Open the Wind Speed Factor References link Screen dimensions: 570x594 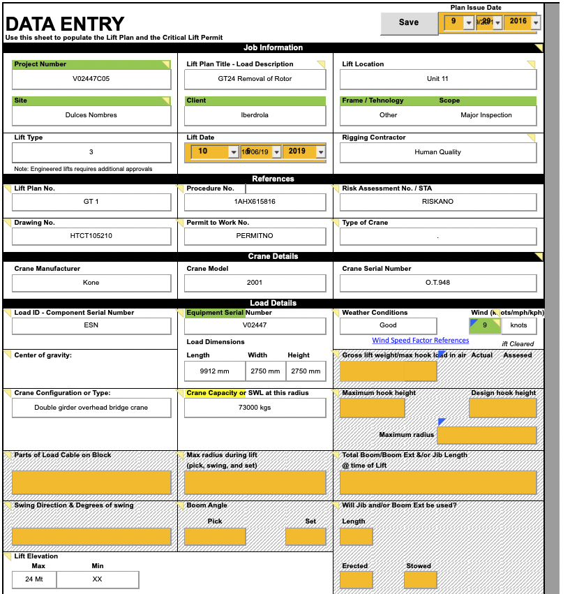(420, 341)
